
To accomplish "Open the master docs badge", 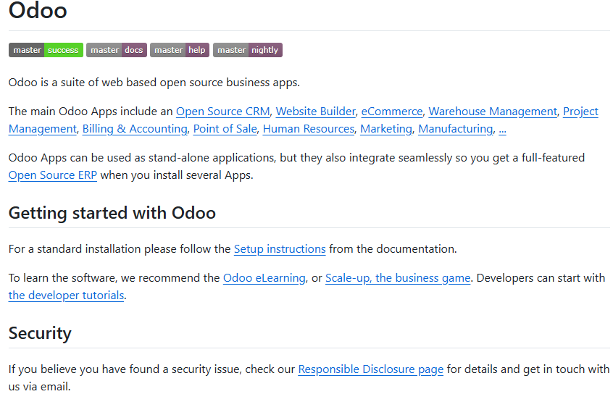I will pyautogui.click(x=116, y=50).
